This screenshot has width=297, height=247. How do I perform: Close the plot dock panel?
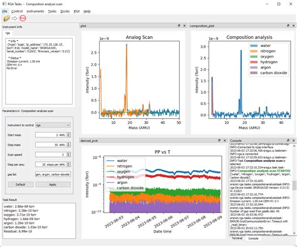[184, 26]
